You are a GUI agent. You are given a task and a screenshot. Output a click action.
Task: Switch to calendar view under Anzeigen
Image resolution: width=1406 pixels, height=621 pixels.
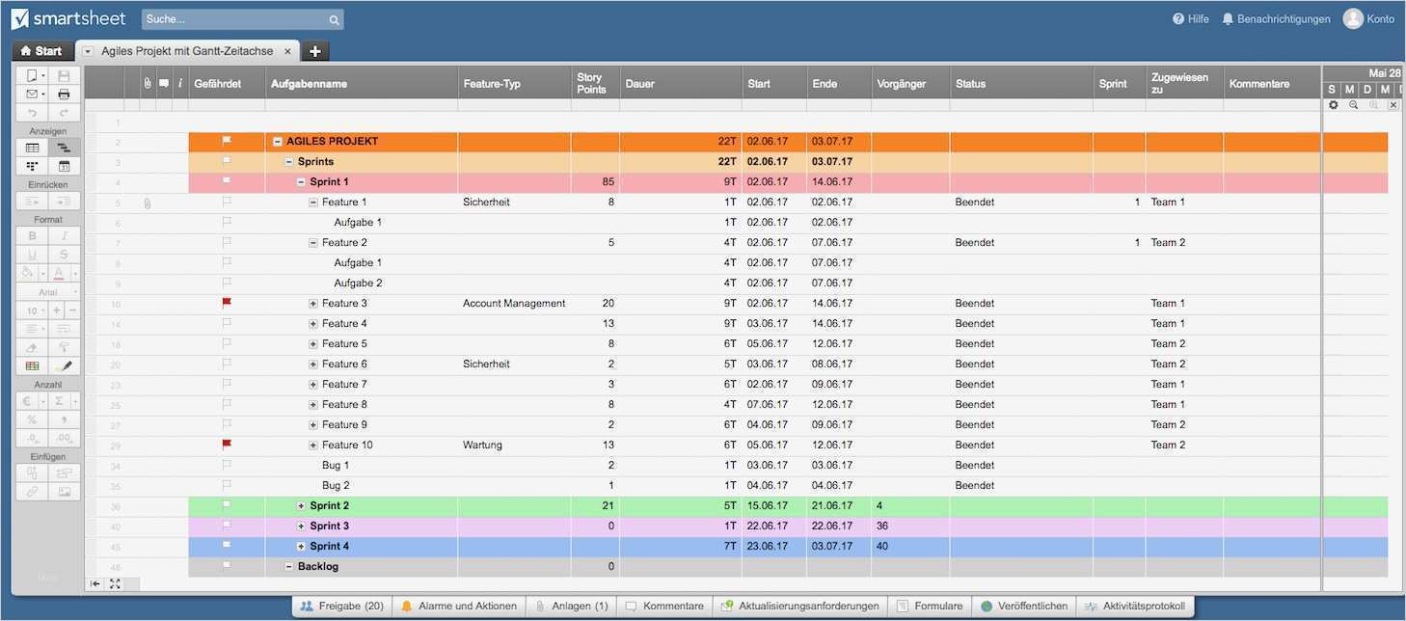(x=64, y=166)
